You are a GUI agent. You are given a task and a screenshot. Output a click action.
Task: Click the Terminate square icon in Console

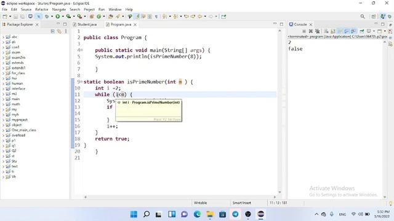pyautogui.click(x=304, y=31)
